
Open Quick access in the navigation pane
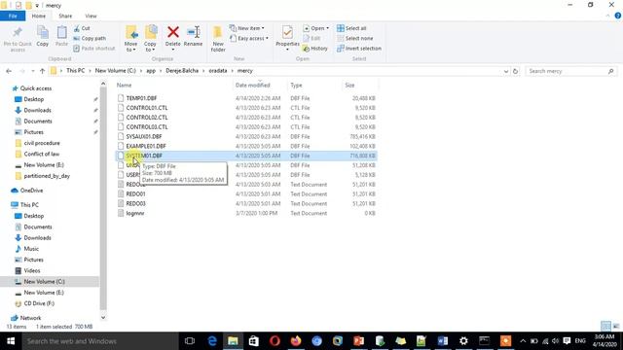36,88
